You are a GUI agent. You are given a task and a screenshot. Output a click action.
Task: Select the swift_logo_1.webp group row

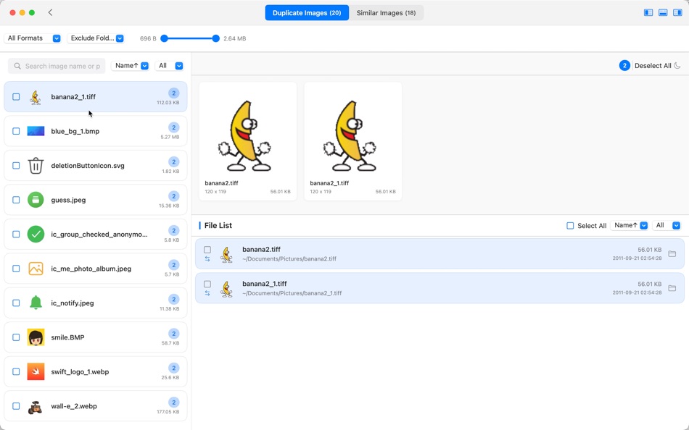tap(95, 371)
